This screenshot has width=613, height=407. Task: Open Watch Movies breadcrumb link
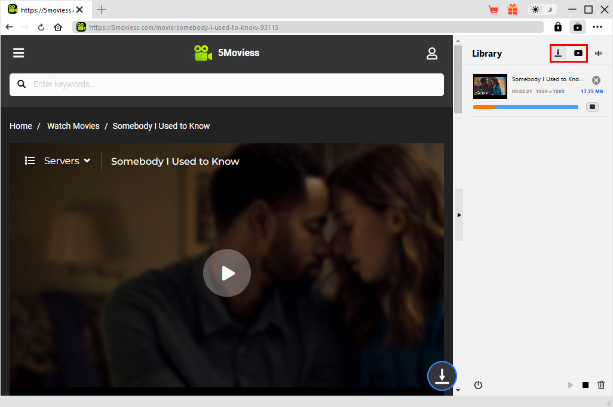click(x=73, y=126)
